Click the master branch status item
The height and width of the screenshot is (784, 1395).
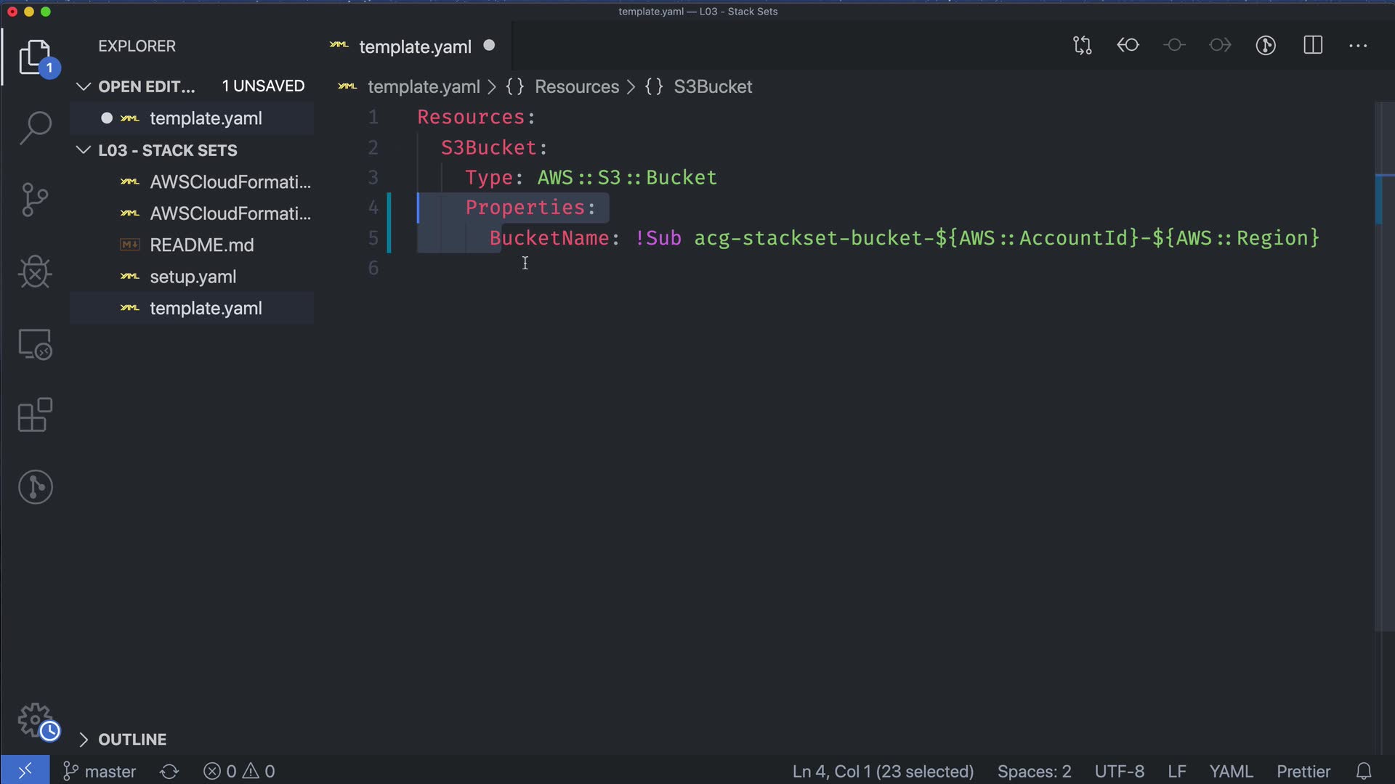click(x=100, y=771)
